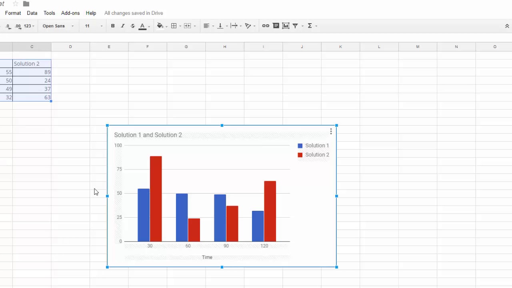Open text wrapping options
The width and height of the screenshot is (512, 288).
pos(234,26)
